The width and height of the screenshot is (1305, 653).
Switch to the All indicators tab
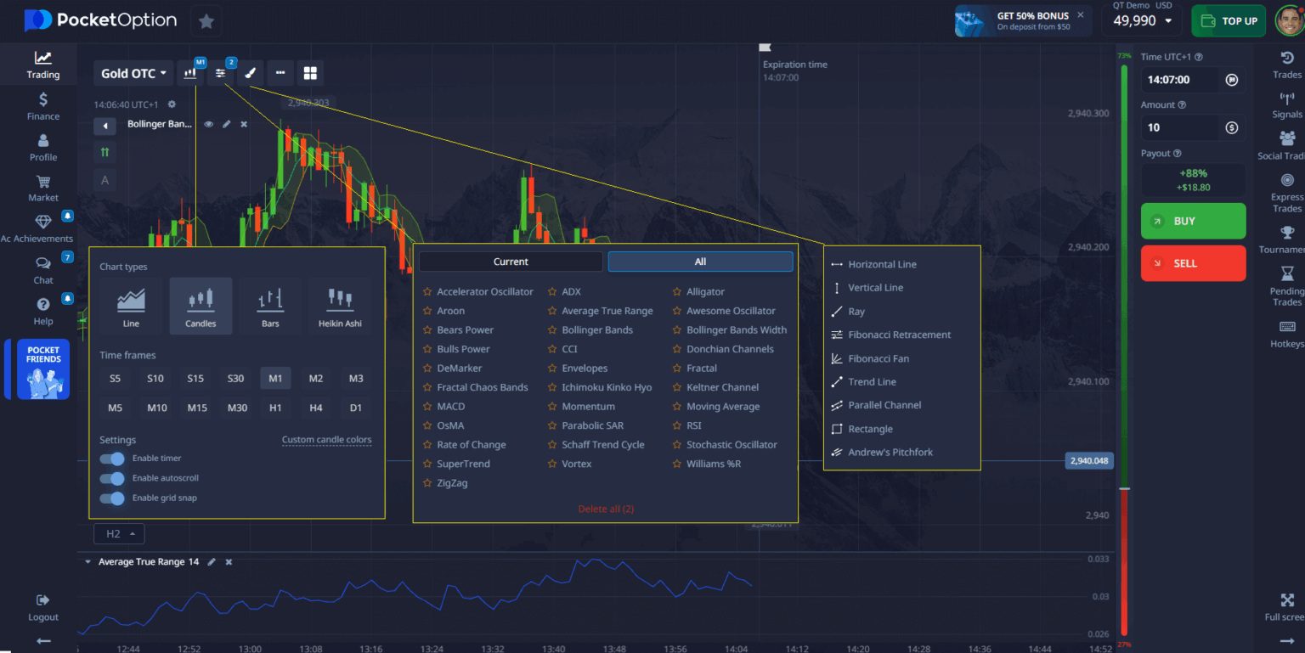tap(699, 262)
